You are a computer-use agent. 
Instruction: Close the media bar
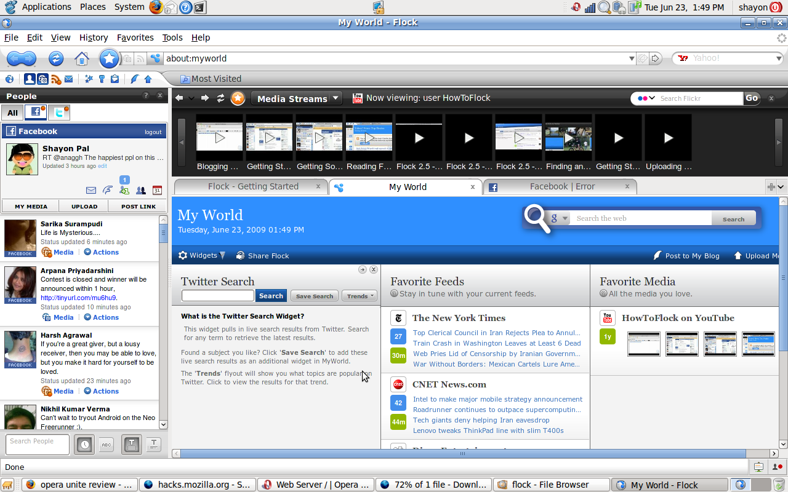[771, 98]
